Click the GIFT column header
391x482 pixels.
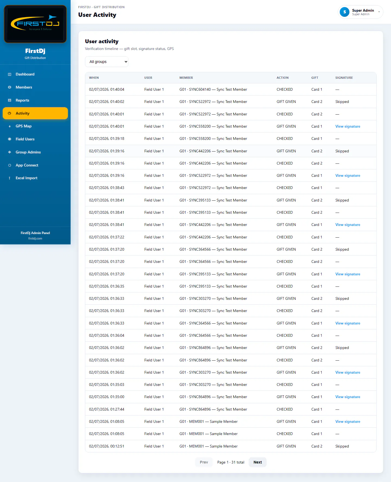(315, 78)
